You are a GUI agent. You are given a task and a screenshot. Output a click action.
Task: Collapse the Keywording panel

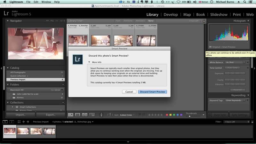(248, 95)
